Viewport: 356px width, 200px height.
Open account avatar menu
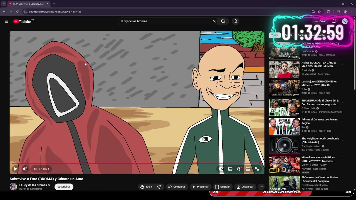point(345,21)
